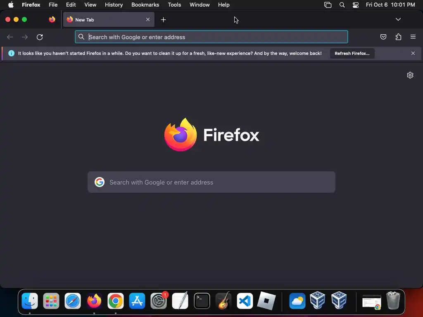Launch Google Chrome from the Dock

(116, 300)
